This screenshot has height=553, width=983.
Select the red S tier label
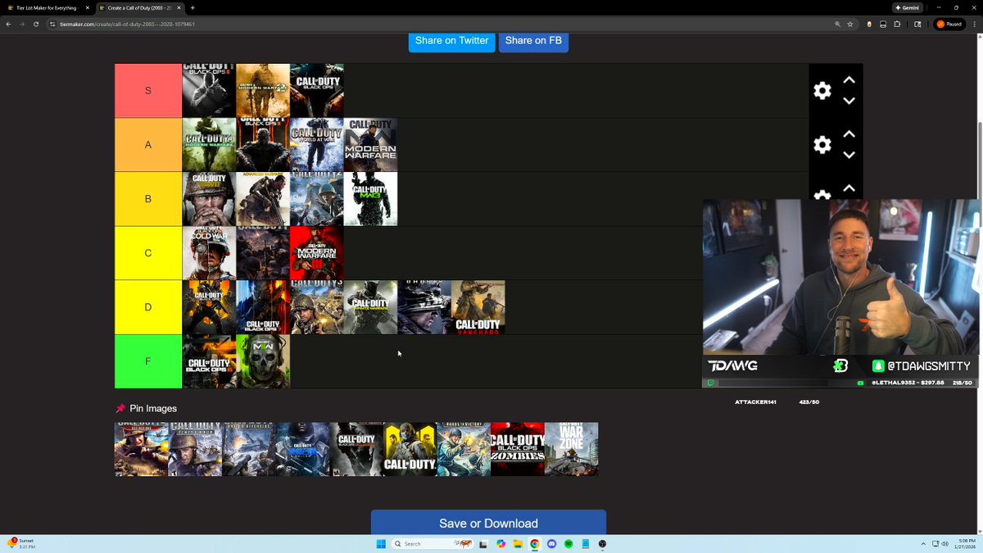(x=148, y=91)
